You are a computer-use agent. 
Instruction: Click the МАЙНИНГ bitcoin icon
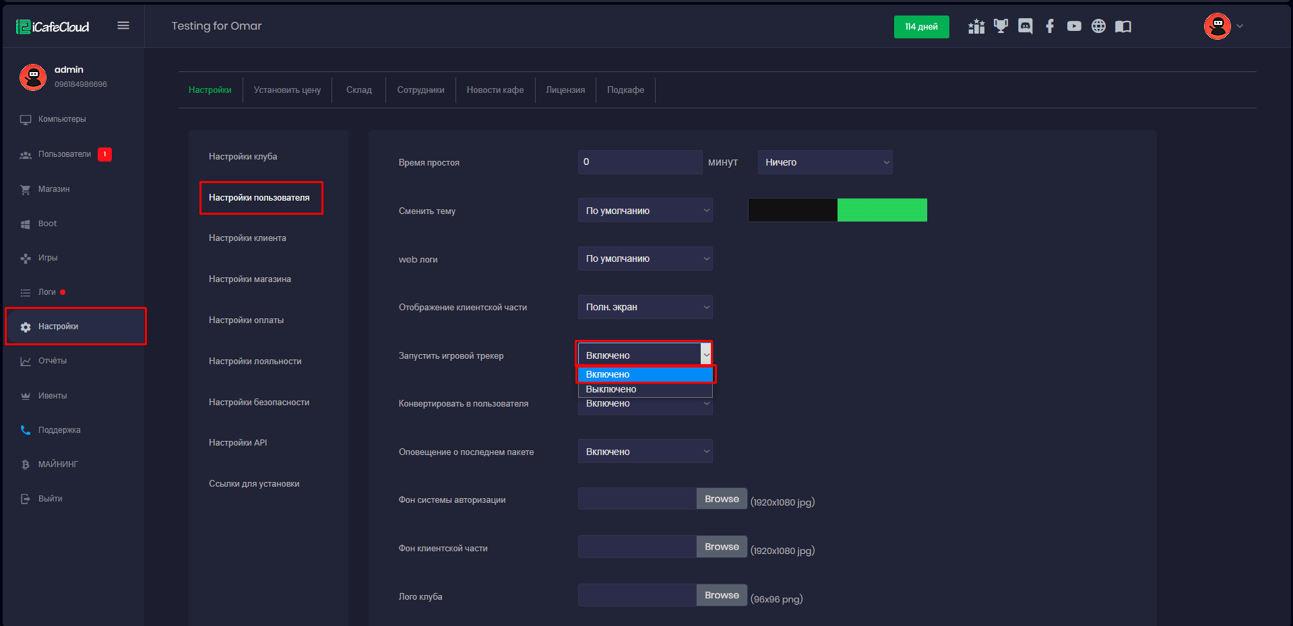pos(26,464)
